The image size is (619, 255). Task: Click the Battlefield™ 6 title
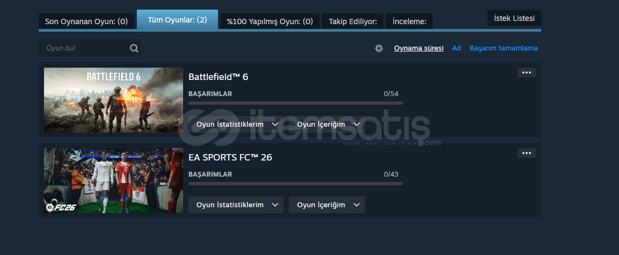click(x=219, y=77)
